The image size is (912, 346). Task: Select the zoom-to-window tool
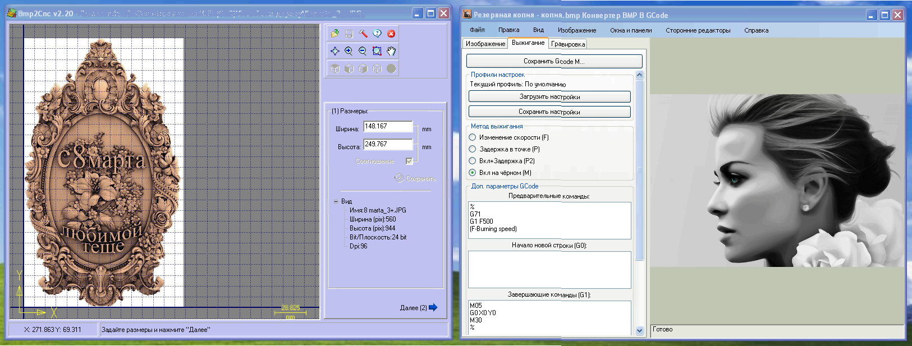click(x=377, y=51)
